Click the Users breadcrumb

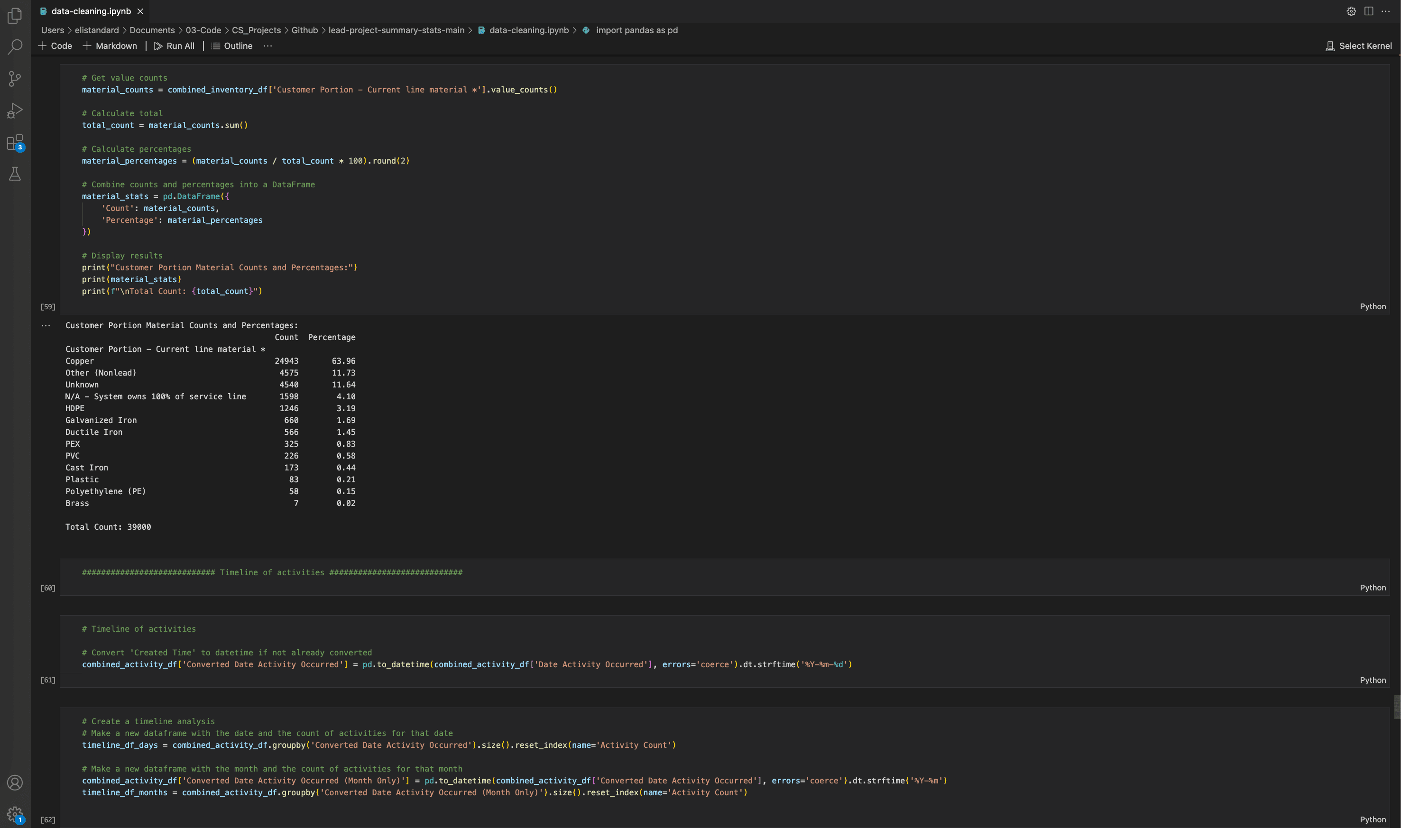click(53, 30)
